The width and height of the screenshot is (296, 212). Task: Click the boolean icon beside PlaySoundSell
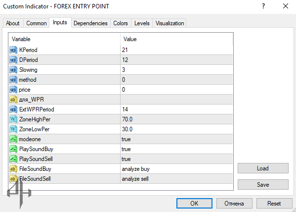coord(13,159)
